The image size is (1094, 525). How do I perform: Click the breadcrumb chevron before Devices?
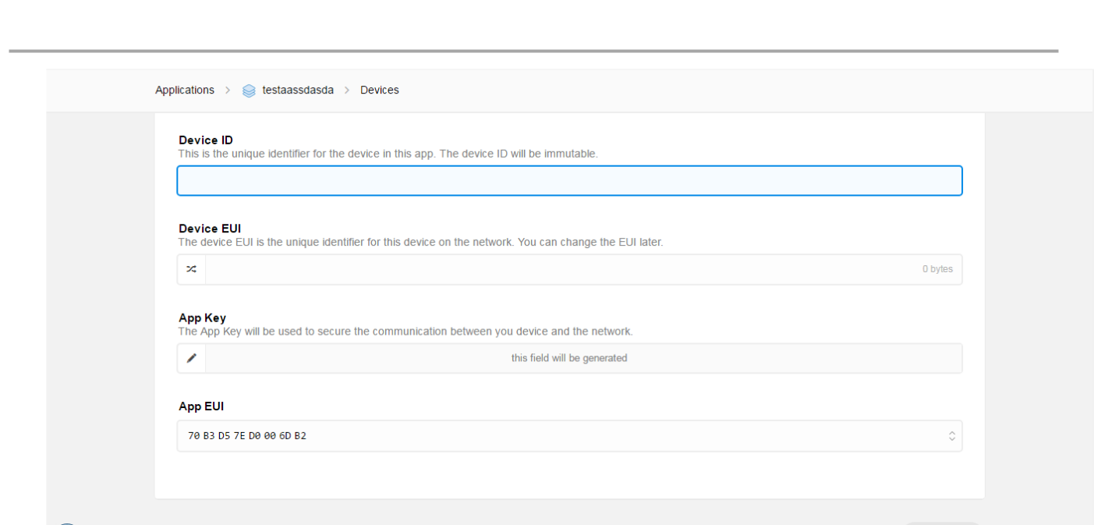(x=347, y=90)
